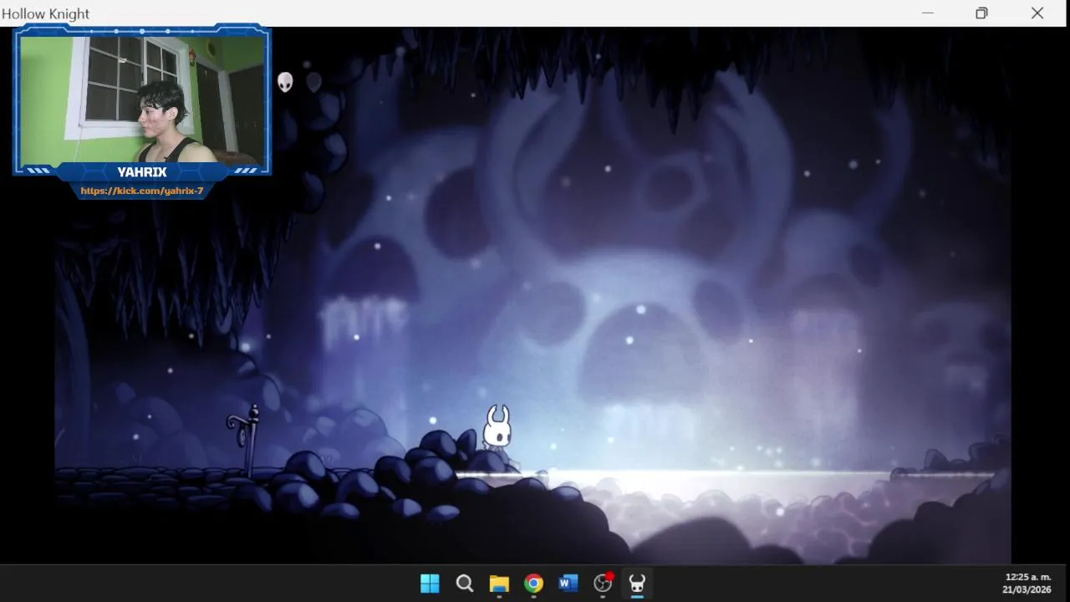This screenshot has width=1070, height=602.
Task: Click the YAHRIX name banner
Action: pos(142,172)
